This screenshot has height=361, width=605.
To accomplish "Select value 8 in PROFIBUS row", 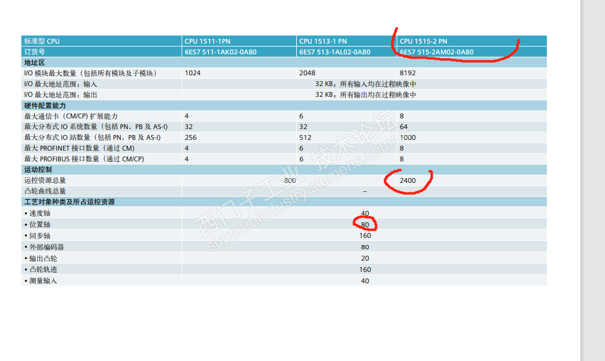I will pyautogui.click(x=402, y=159).
